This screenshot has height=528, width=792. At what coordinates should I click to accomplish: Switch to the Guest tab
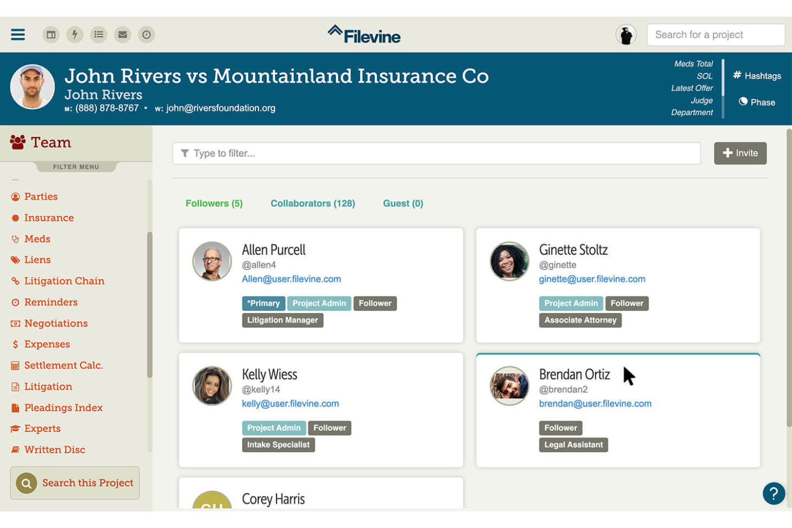(402, 203)
